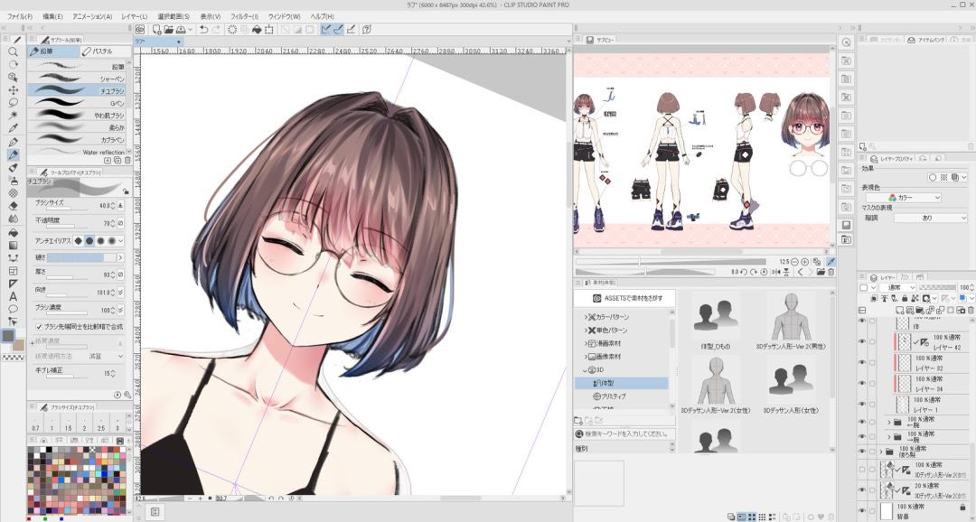Select the 体型 materials folder
Screen dimensions: 976x522
621,383
